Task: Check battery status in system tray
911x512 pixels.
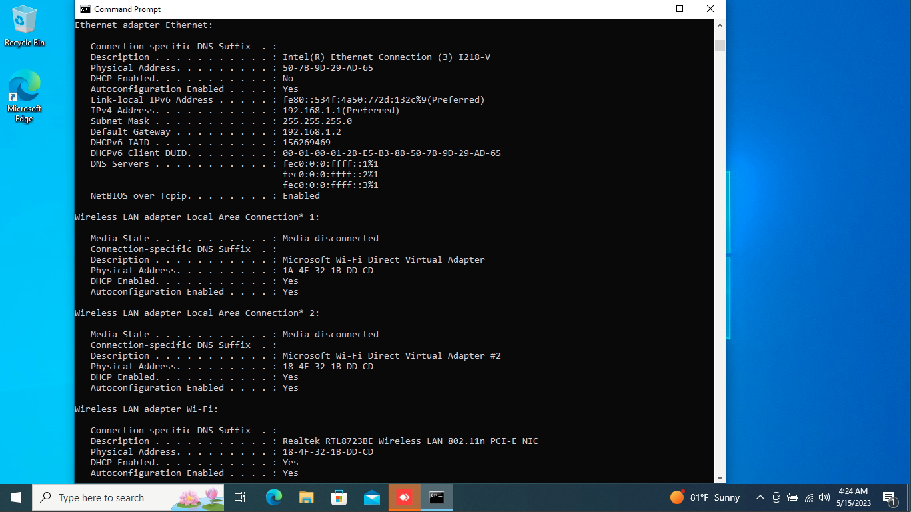Action: pos(792,497)
